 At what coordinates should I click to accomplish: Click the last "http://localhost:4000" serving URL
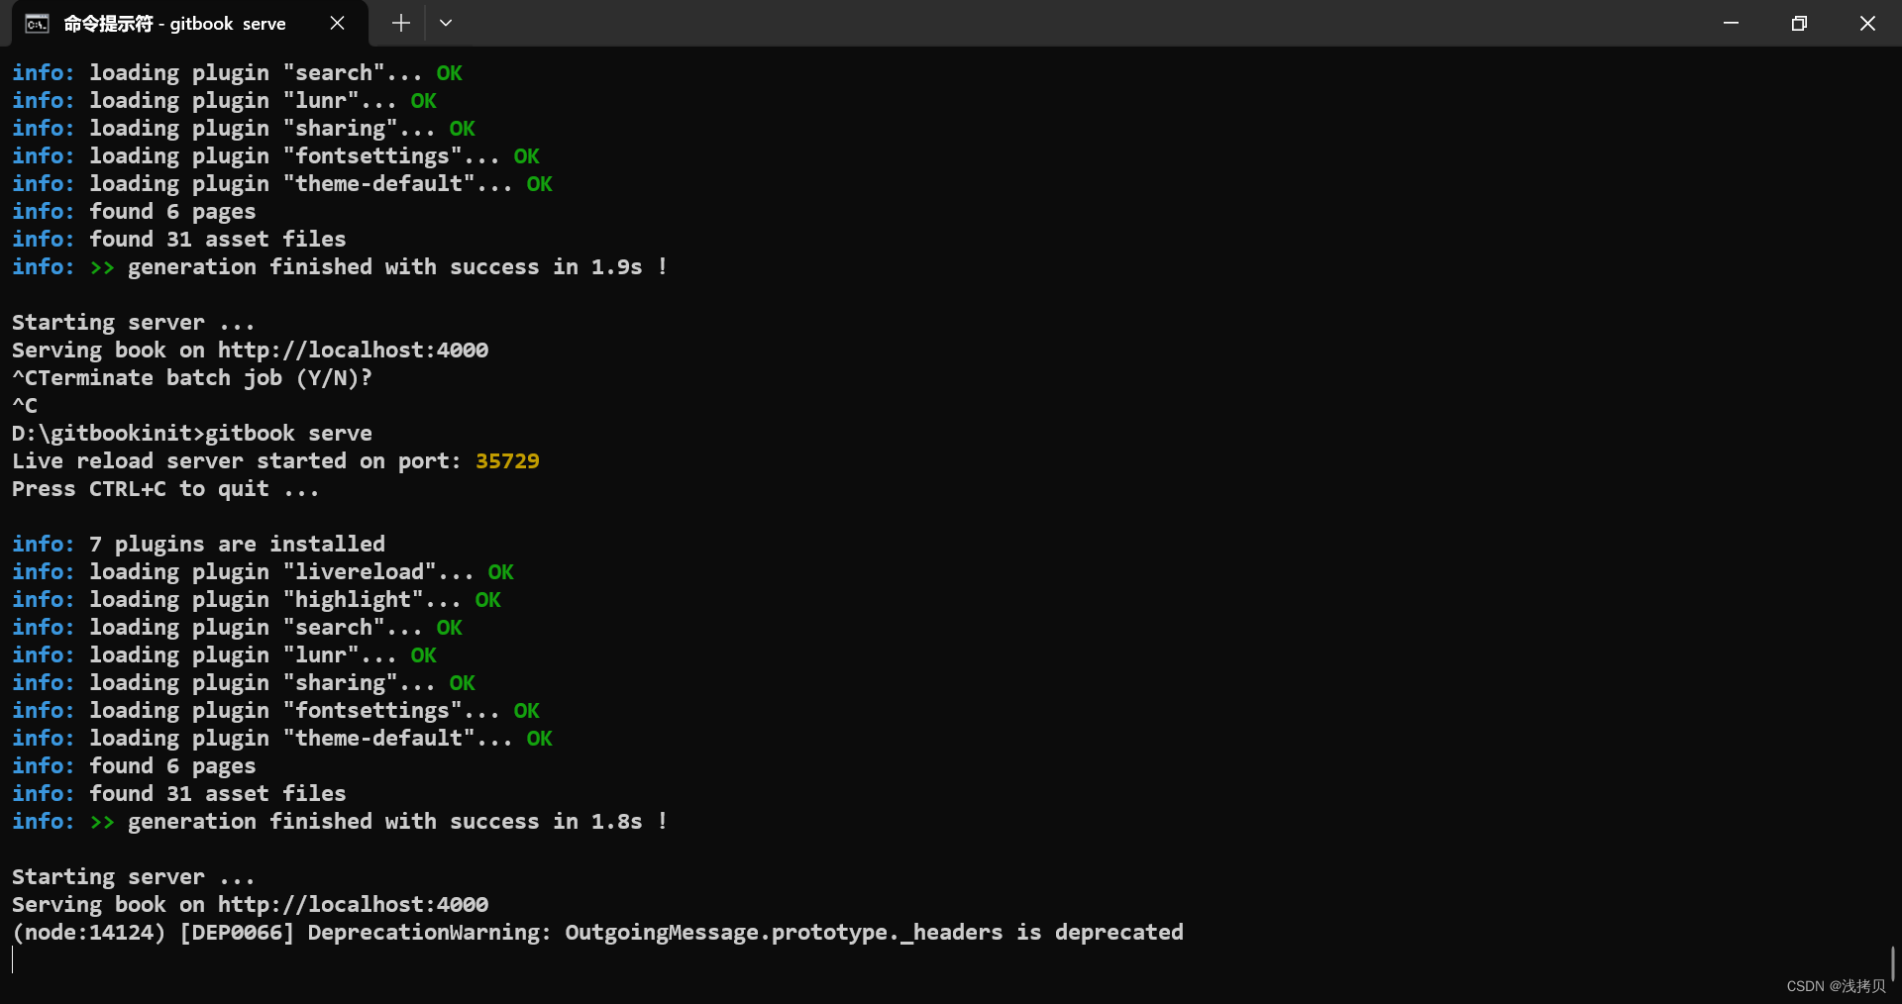(353, 904)
